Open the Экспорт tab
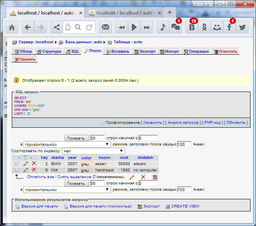 pos(144,51)
